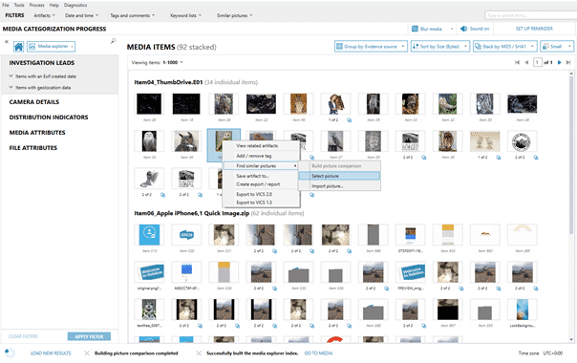Click the APPLY FILTER button
The width and height of the screenshot is (577, 363).
(x=89, y=336)
